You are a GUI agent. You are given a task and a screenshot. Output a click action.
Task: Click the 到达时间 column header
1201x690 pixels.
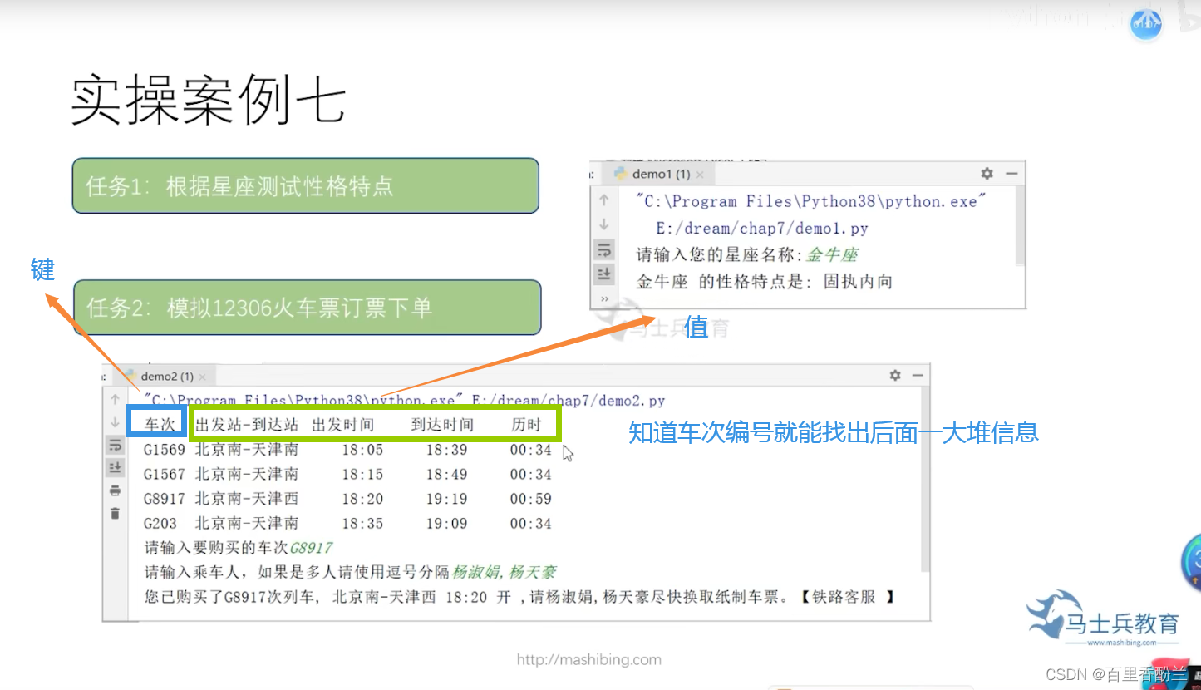pos(442,424)
